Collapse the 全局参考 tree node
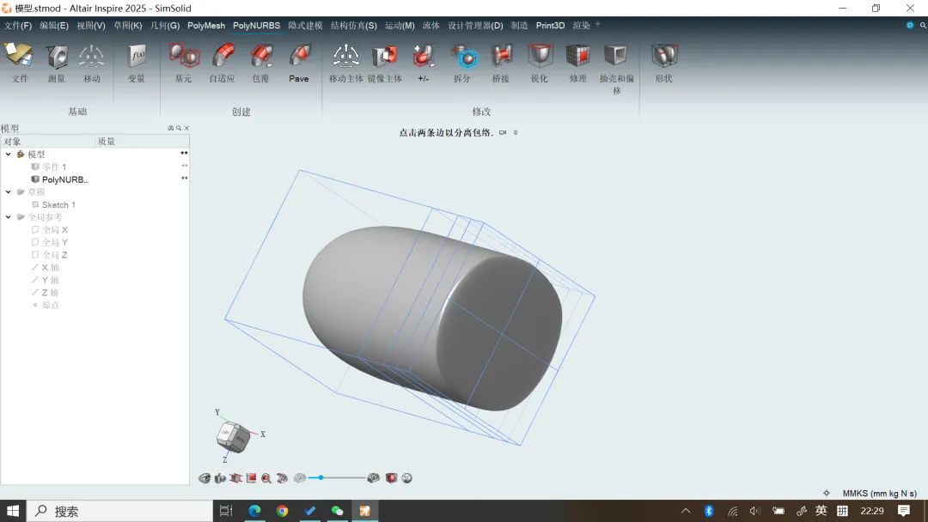 pyautogui.click(x=9, y=217)
